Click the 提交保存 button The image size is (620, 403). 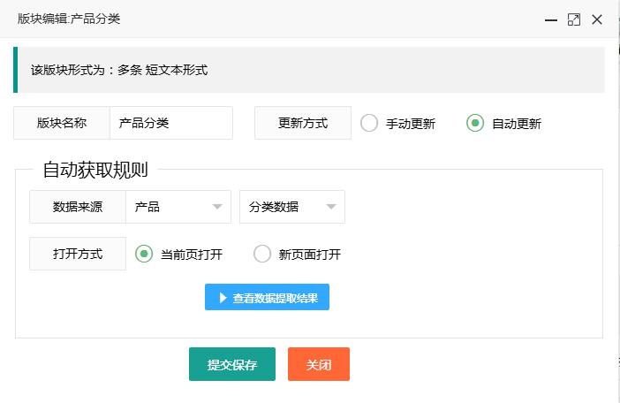(x=232, y=364)
